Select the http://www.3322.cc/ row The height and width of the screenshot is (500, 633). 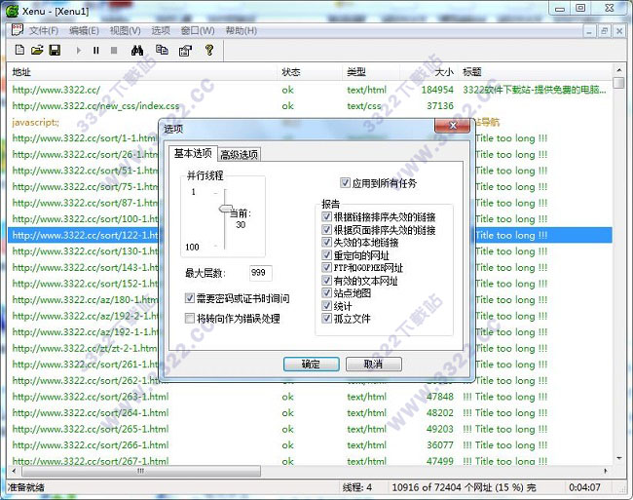[310, 90]
